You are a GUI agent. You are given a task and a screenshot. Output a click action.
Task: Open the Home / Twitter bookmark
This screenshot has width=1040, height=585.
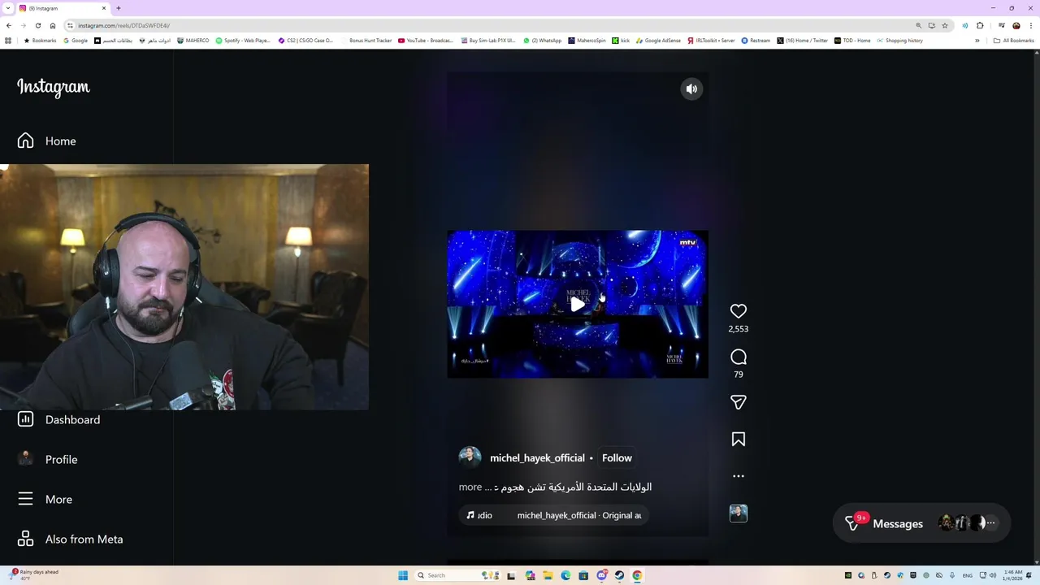tap(803, 41)
